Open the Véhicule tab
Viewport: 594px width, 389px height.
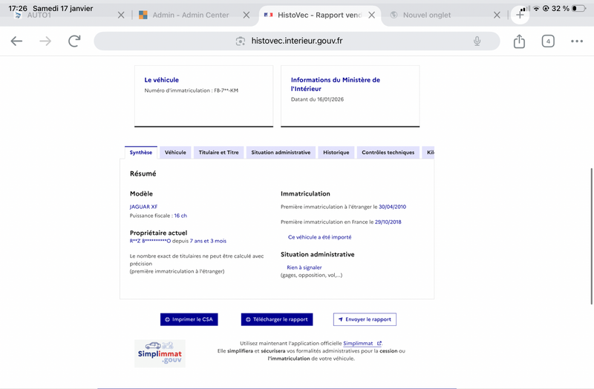point(175,153)
